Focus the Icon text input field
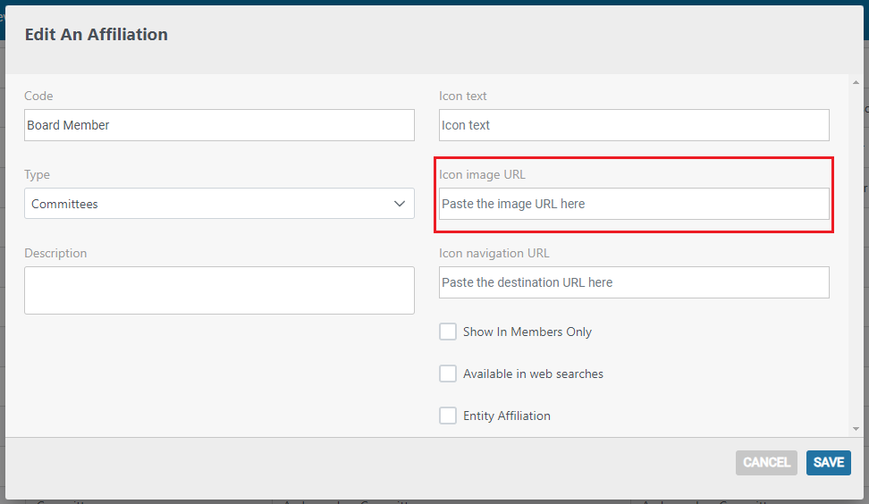The width and height of the screenshot is (869, 504). point(634,125)
